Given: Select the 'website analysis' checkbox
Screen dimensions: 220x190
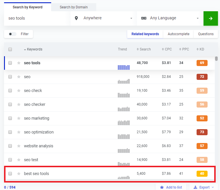Looking at the screenshot, I should [x=10, y=146].
